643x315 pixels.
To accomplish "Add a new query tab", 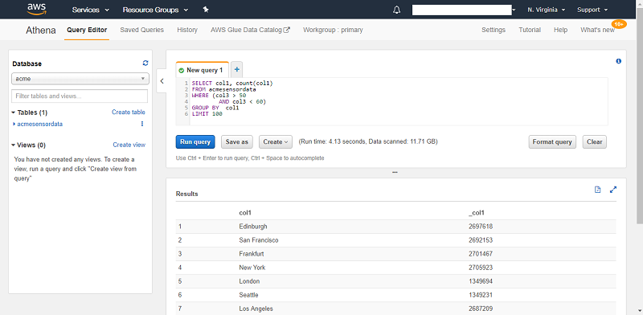I will tap(236, 70).
